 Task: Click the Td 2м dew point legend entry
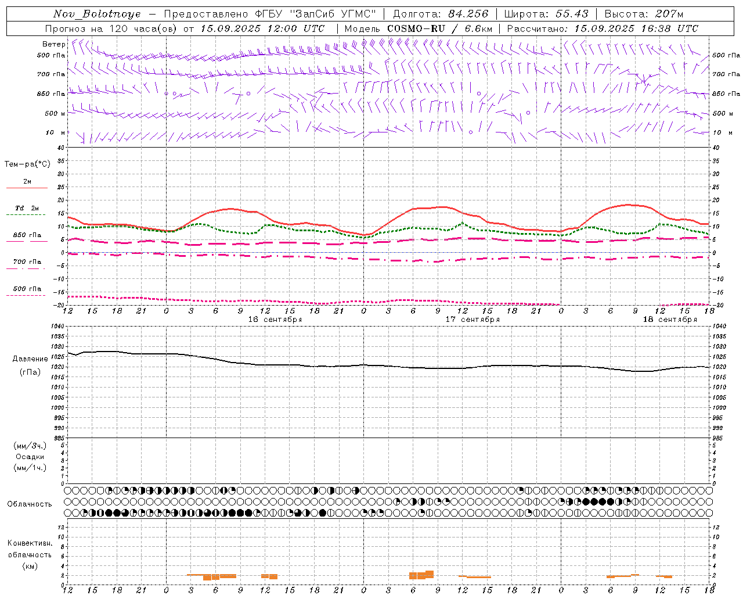point(27,208)
